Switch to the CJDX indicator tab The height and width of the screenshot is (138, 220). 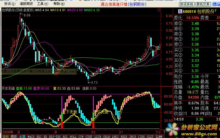pos(141,136)
